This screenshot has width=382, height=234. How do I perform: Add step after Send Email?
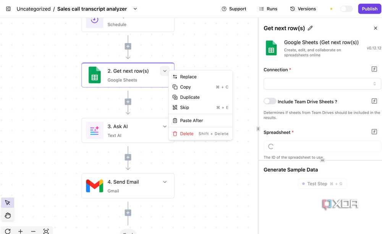[128, 213]
